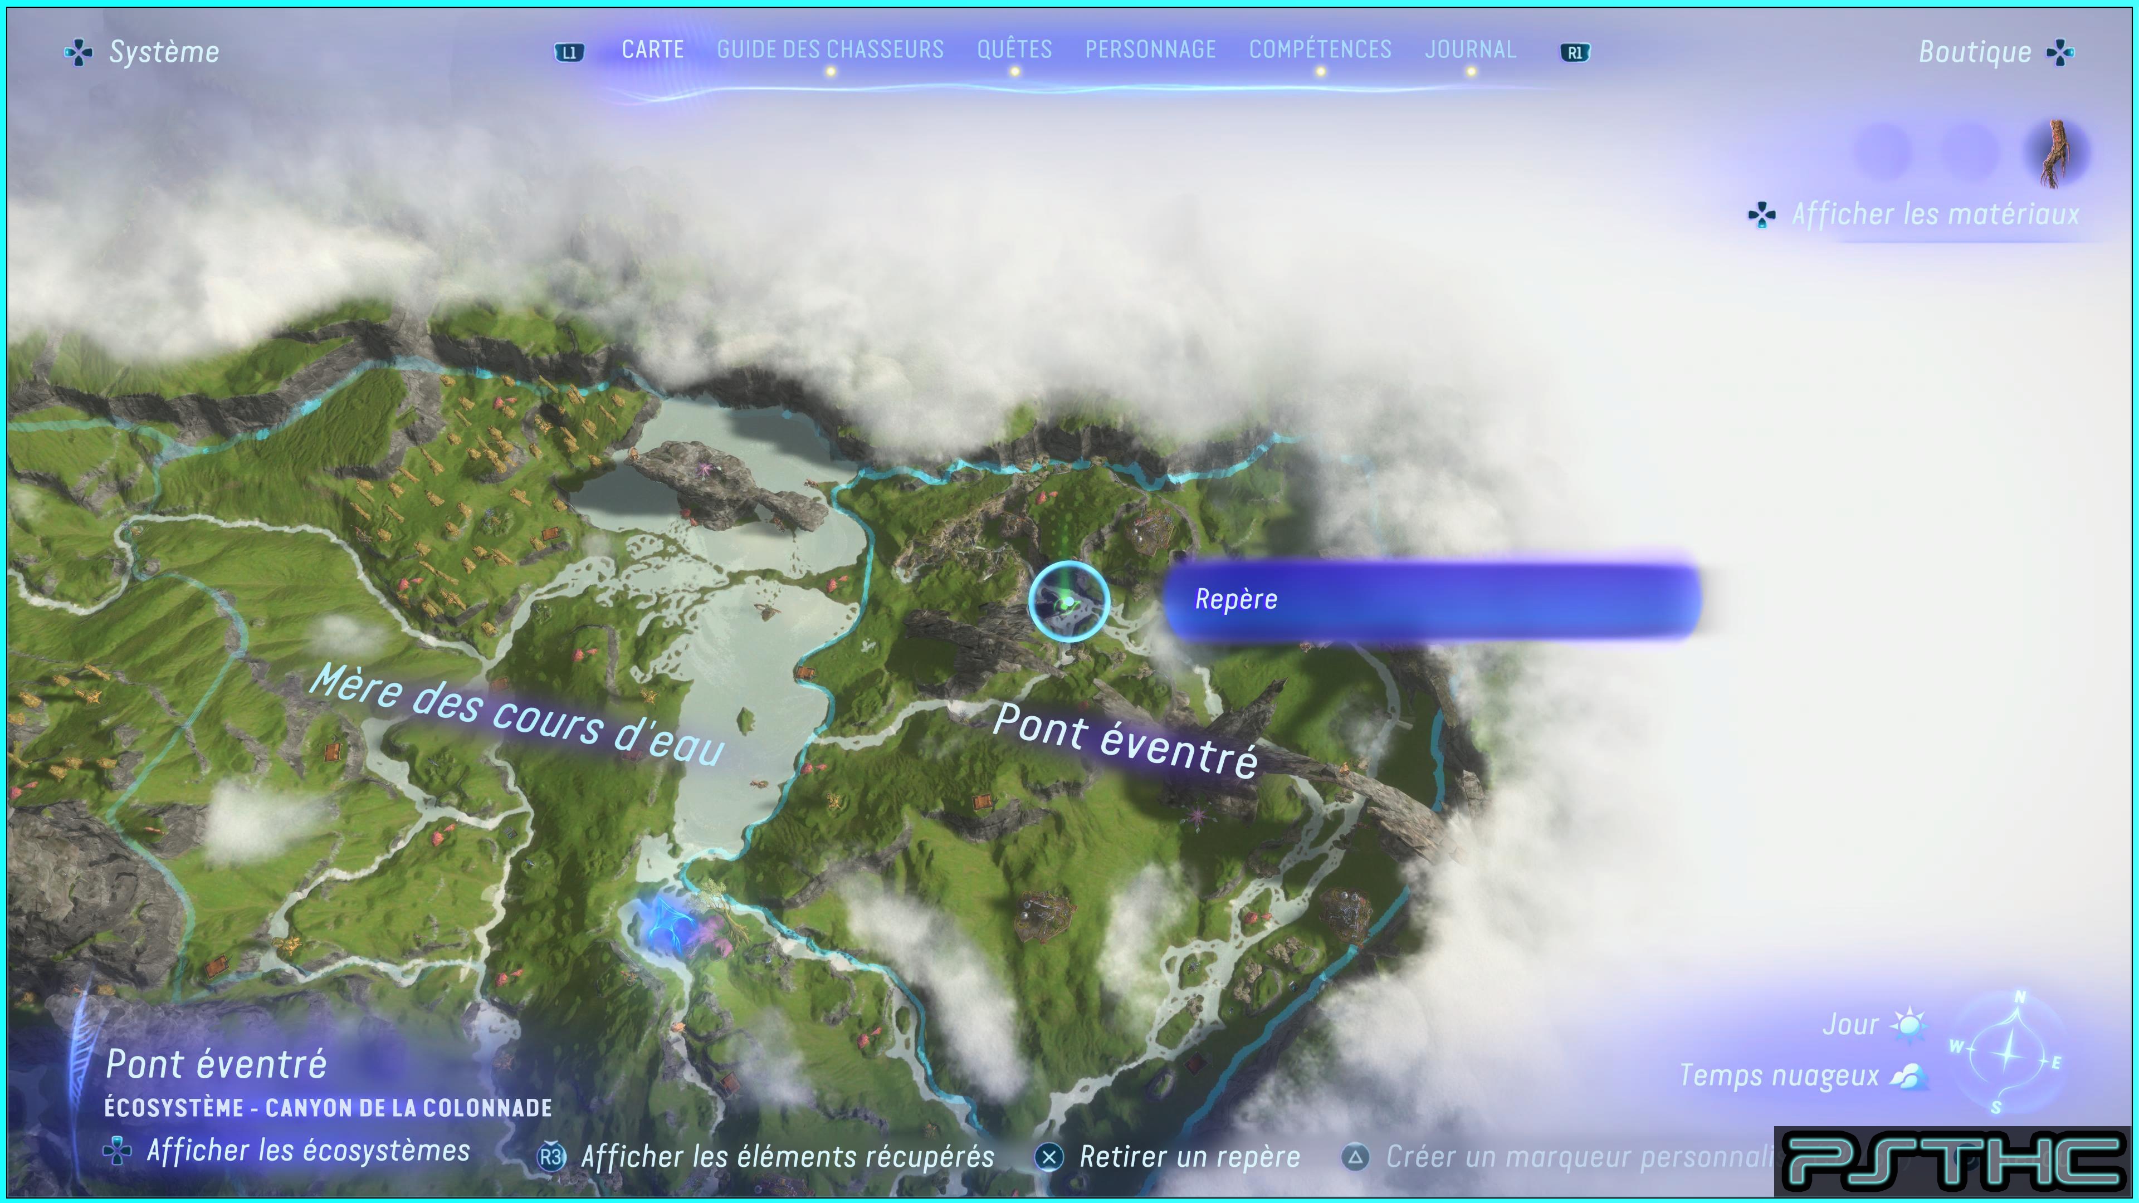Click d-pad icon beside Afficher les écosystèmes
2139x1203 pixels.
[117, 1152]
